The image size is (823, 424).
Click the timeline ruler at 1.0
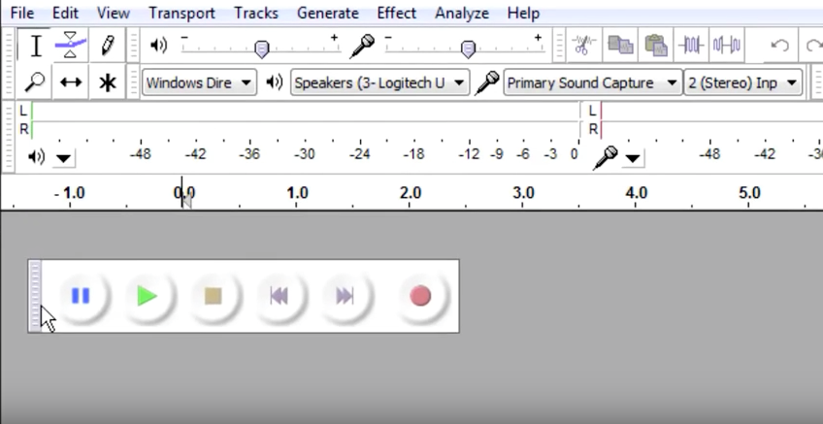point(297,193)
